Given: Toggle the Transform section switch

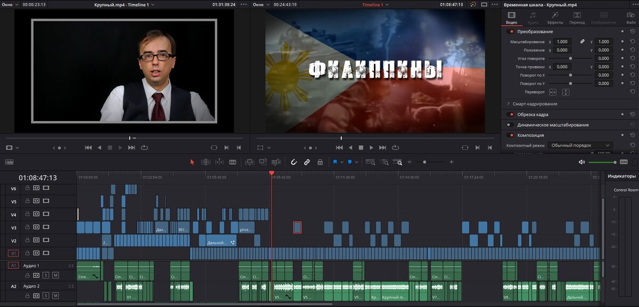Looking at the screenshot, I should pos(511,32).
